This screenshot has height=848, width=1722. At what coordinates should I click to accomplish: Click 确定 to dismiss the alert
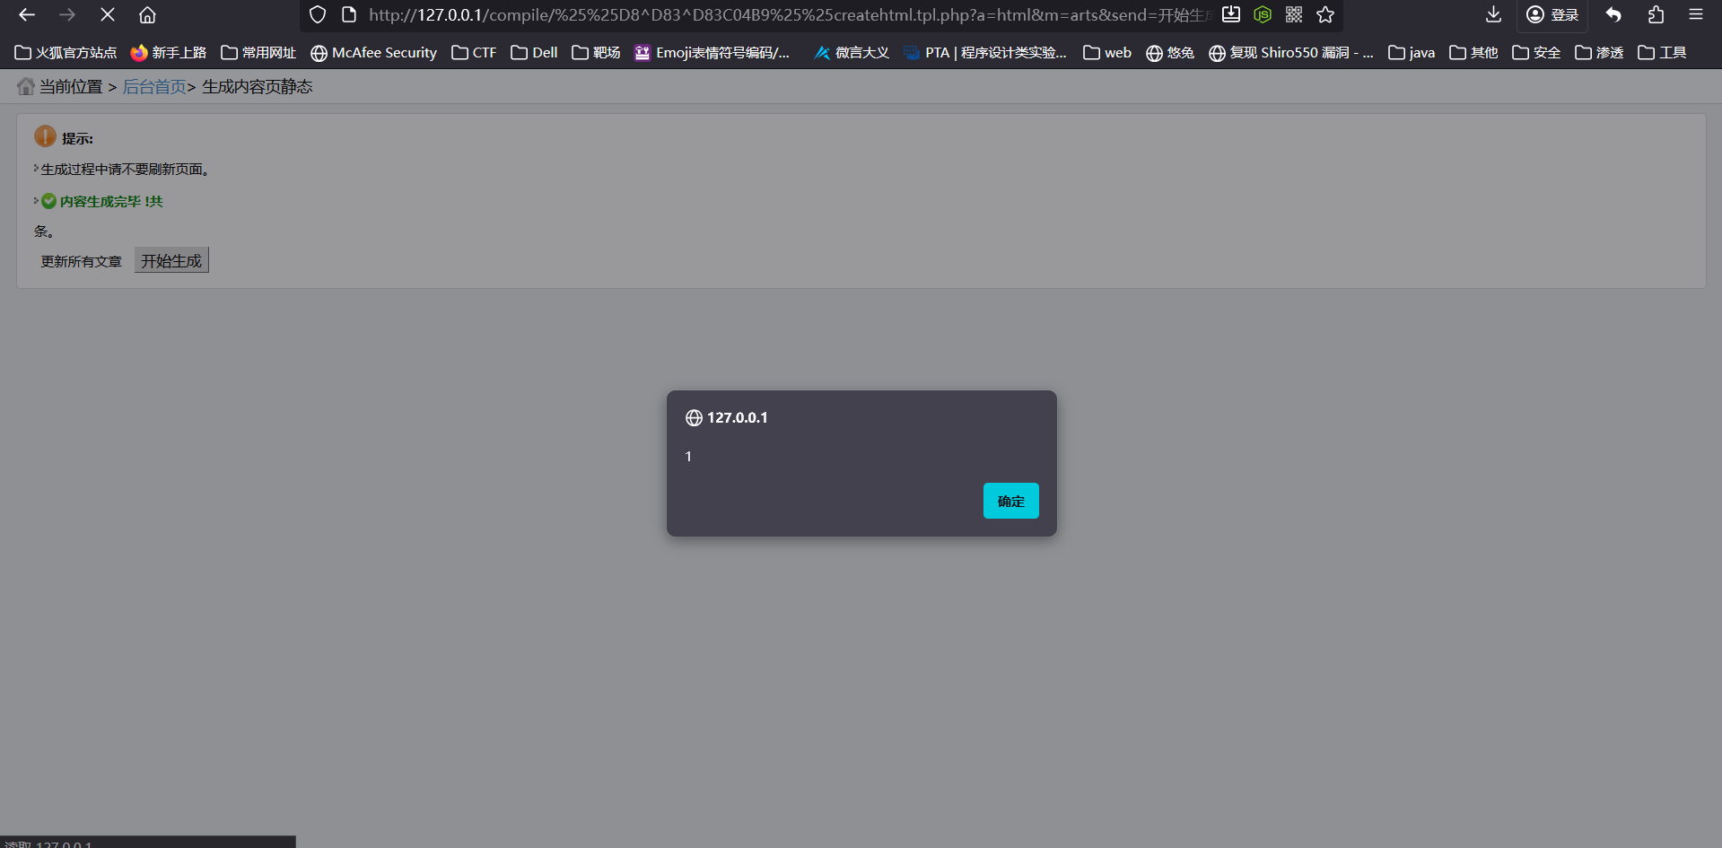coord(1010,501)
